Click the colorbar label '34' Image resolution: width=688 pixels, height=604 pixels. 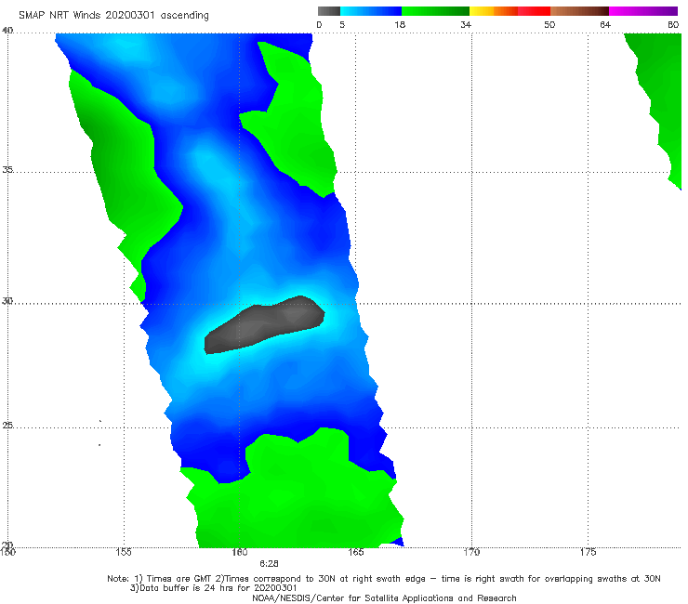pyautogui.click(x=466, y=24)
